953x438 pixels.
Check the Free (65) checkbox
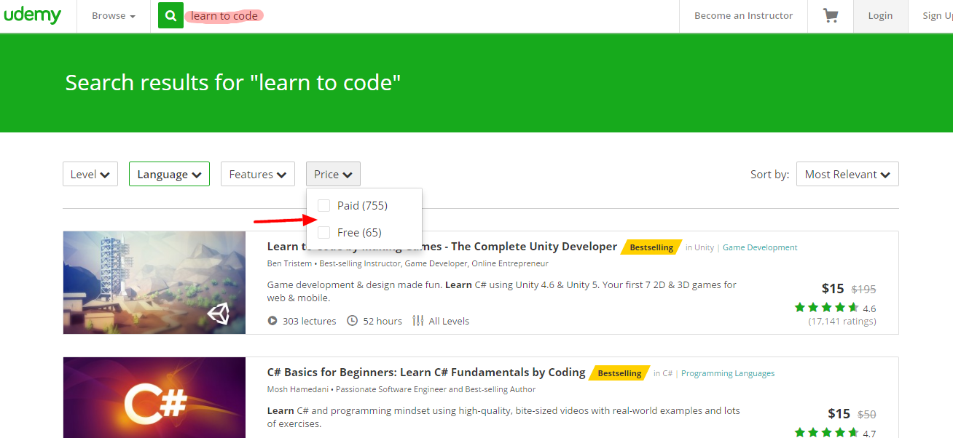tap(324, 232)
